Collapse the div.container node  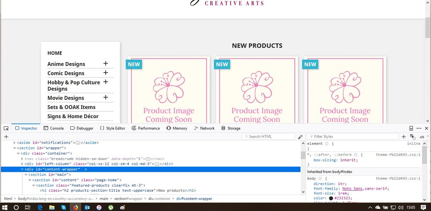(x=18, y=153)
